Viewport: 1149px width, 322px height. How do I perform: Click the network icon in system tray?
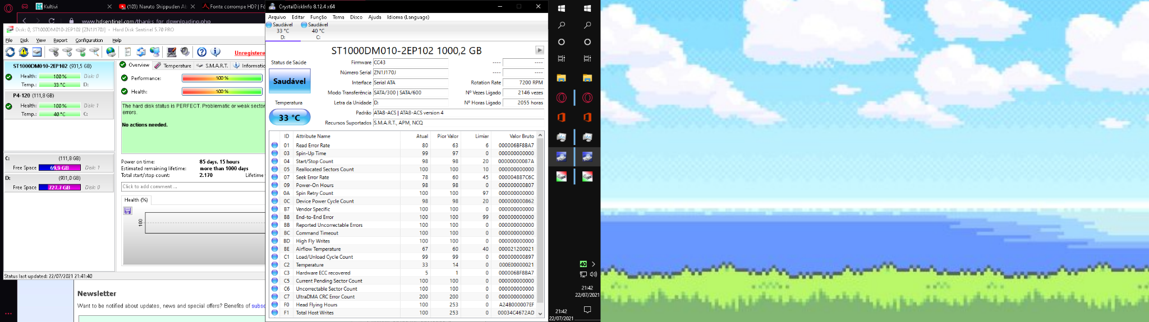tap(583, 274)
